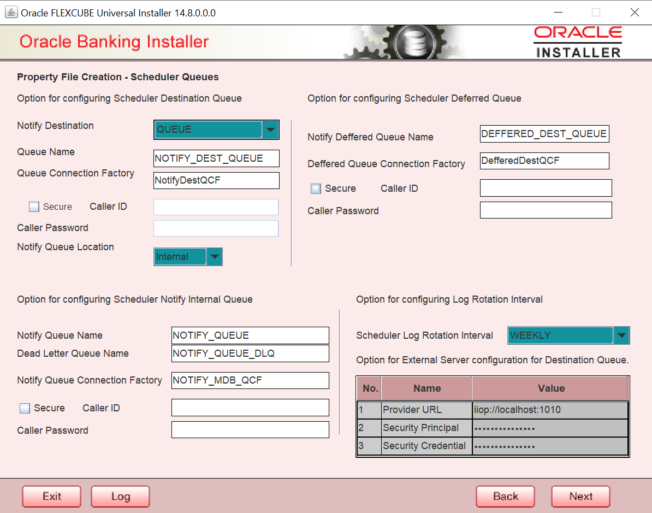Select Caller Password field of Notify Internal Queue
This screenshot has width=652, height=513.
click(250, 430)
